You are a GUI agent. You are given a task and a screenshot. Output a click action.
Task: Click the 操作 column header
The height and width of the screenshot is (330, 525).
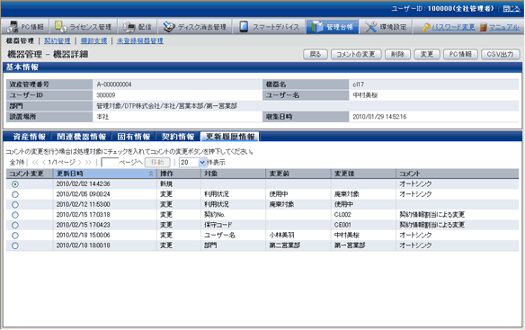tap(179, 174)
